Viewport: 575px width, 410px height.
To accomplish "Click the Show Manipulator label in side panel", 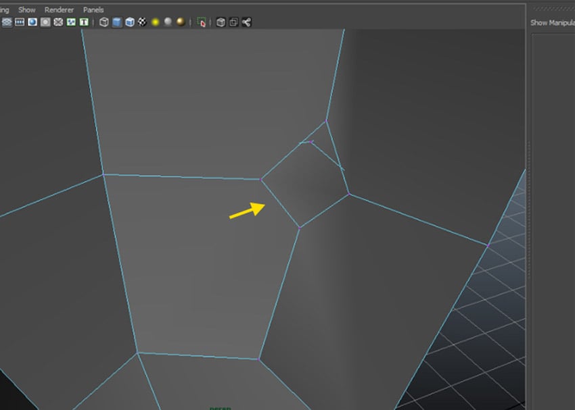I will tap(553, 23).
